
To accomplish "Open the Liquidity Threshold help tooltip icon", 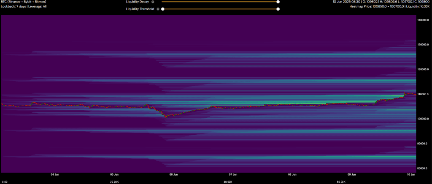I will click(x=158, y=9).
